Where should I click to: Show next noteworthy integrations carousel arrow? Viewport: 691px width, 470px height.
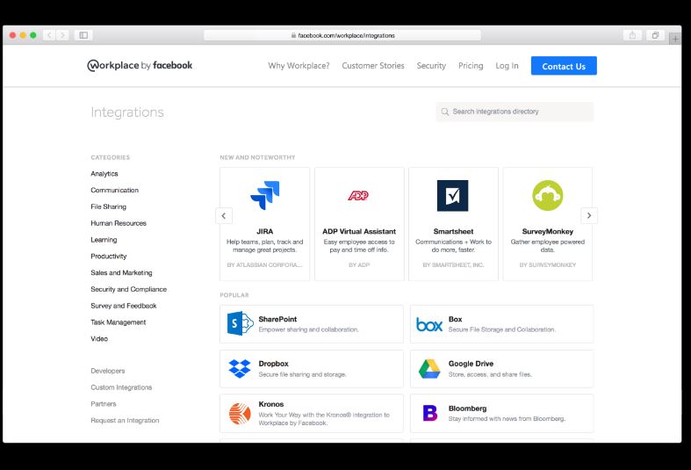click(589, 215)
